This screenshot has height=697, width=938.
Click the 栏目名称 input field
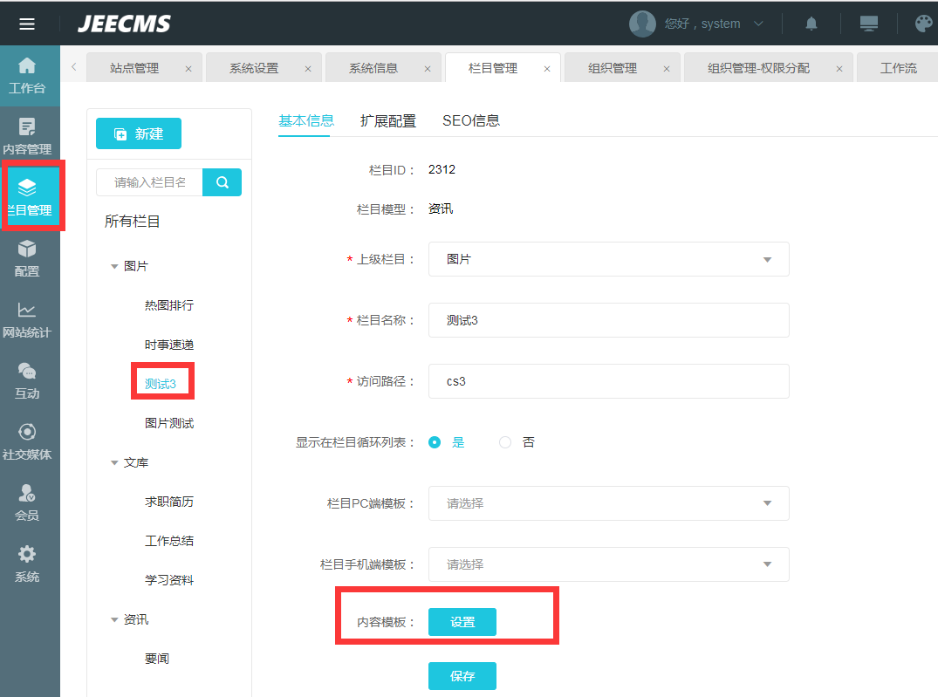point(608,320)
